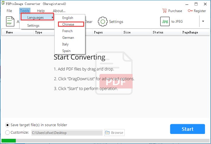Viewport: 211px width, 144px height.
Task: Click the Purchase shopping cart icon
Action: (164, 11)
